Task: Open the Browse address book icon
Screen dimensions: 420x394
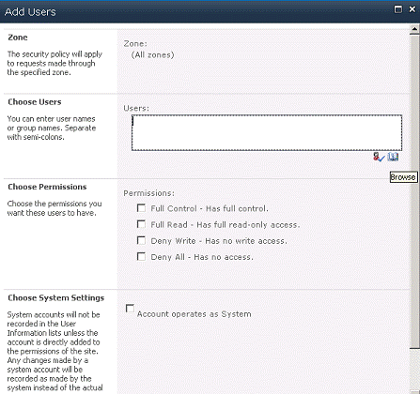Action: (393, 157)
